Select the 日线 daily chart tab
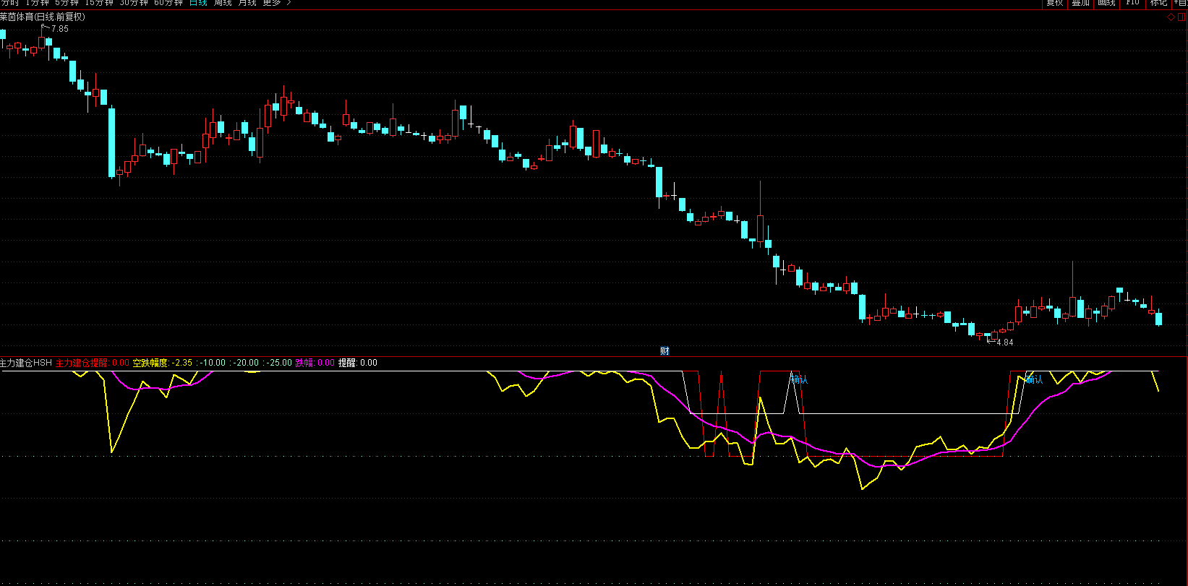 point(198,3)
